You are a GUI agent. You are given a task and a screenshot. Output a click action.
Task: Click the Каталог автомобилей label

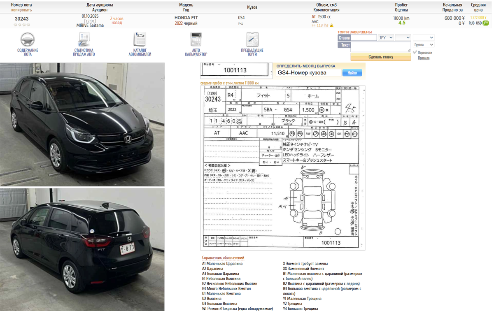tap(140, 52)
